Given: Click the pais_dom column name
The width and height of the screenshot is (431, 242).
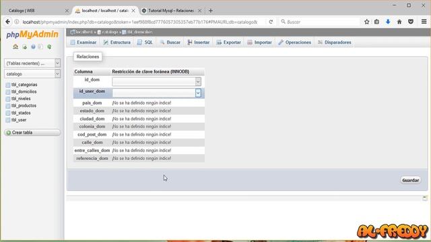Looking at the screenshot, I should click(x=92, y=103).
